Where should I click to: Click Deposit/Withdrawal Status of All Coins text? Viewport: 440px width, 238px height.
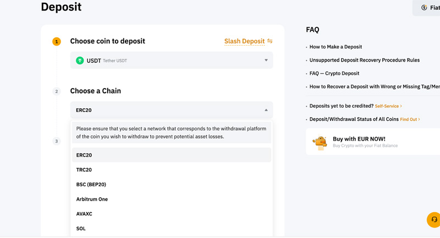(x=354, y=119)
